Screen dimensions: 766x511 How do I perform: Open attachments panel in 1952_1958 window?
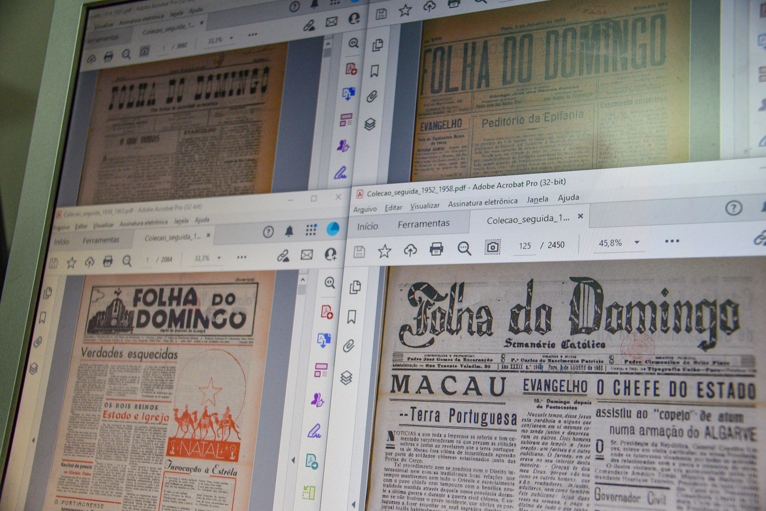[349, 346]
